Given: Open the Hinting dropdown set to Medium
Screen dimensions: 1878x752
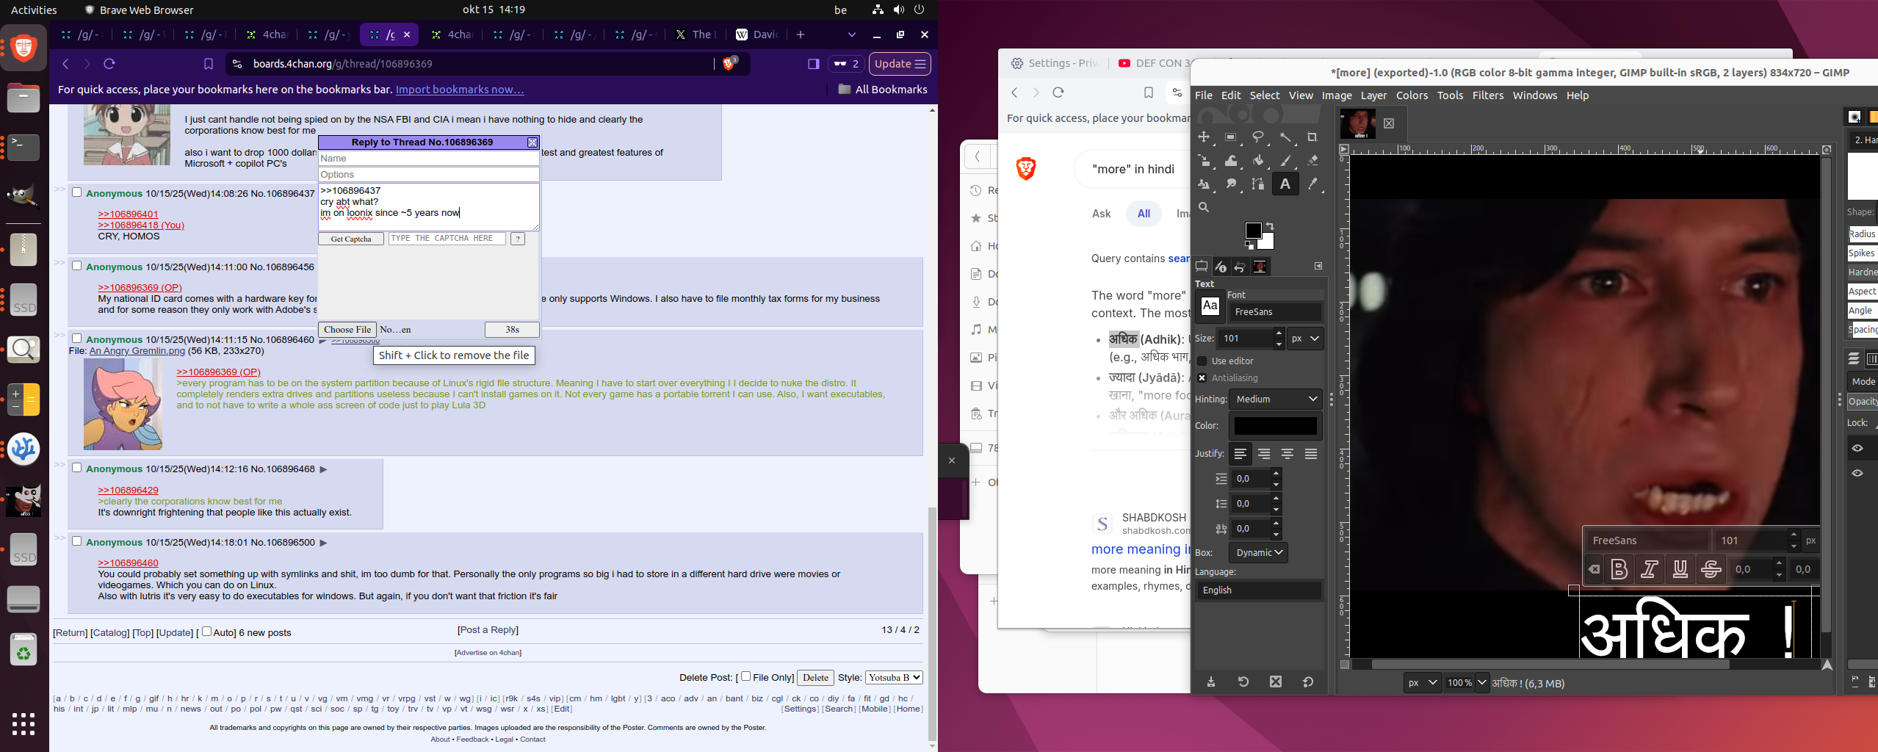Looking at the screenshot, I should [1276, 399].
